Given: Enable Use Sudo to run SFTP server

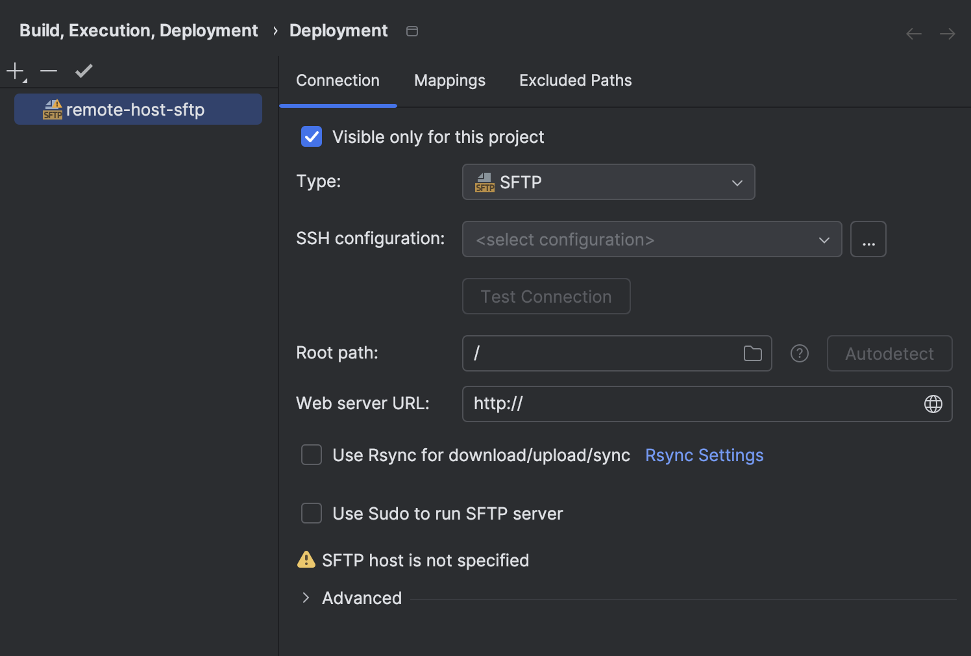Looking at the screenshot, I should 312,513.
